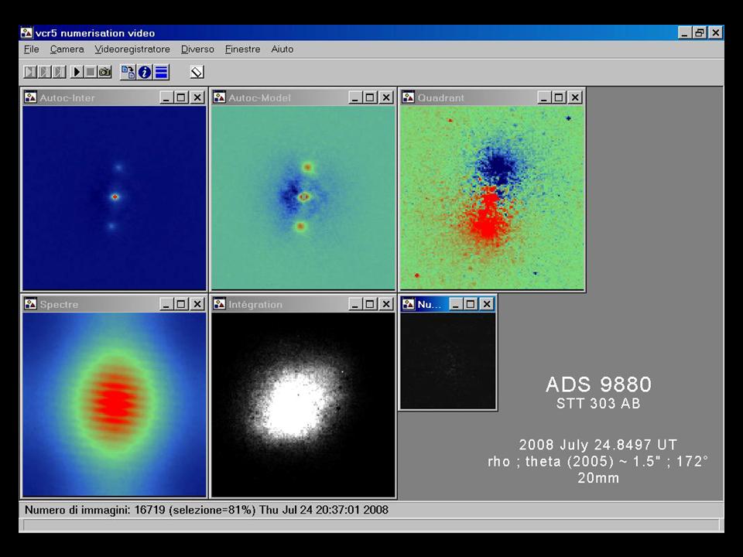Click the Autoc-Model autocorrelation image
This screenshot has width=743, height=557.
click(303, 197)
